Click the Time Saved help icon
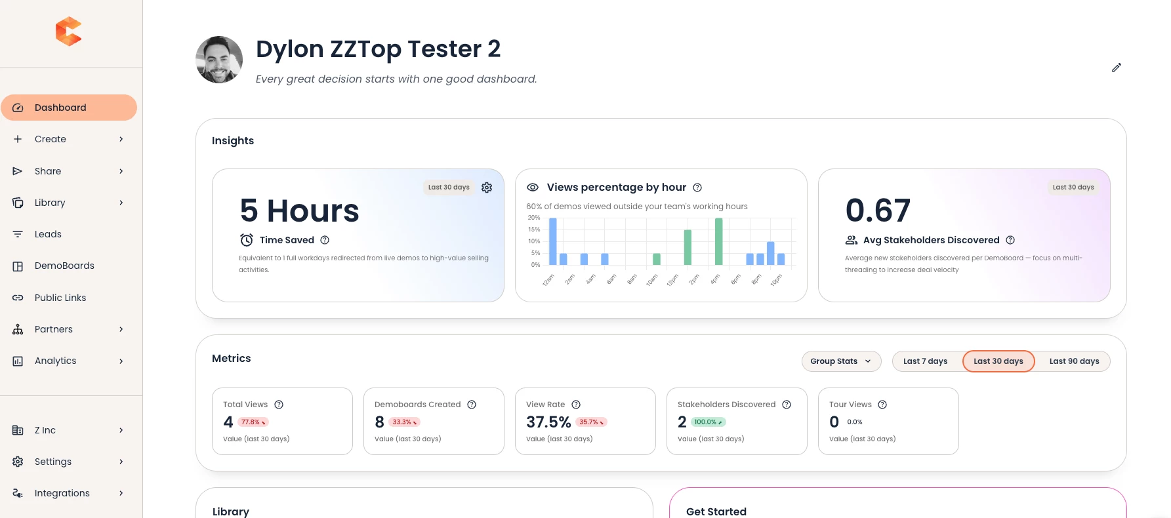Viewport: 1171px width, 518px height. point(325,240)
